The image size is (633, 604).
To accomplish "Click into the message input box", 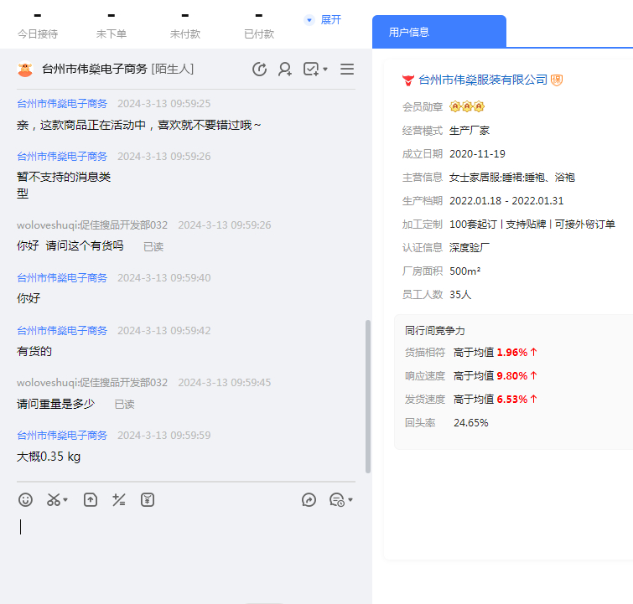I will click(184, 545).
